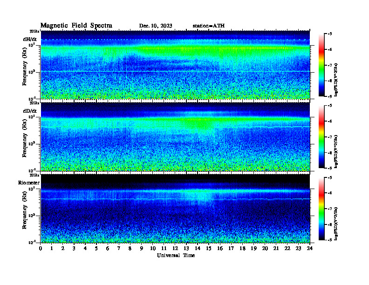Click hour '12' on time axis
This screenshot has width=369, height=285.
point(175,249)
